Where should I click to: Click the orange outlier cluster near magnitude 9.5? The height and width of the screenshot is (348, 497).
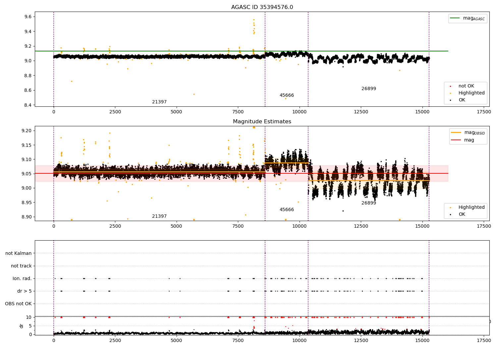coord(254,27)
